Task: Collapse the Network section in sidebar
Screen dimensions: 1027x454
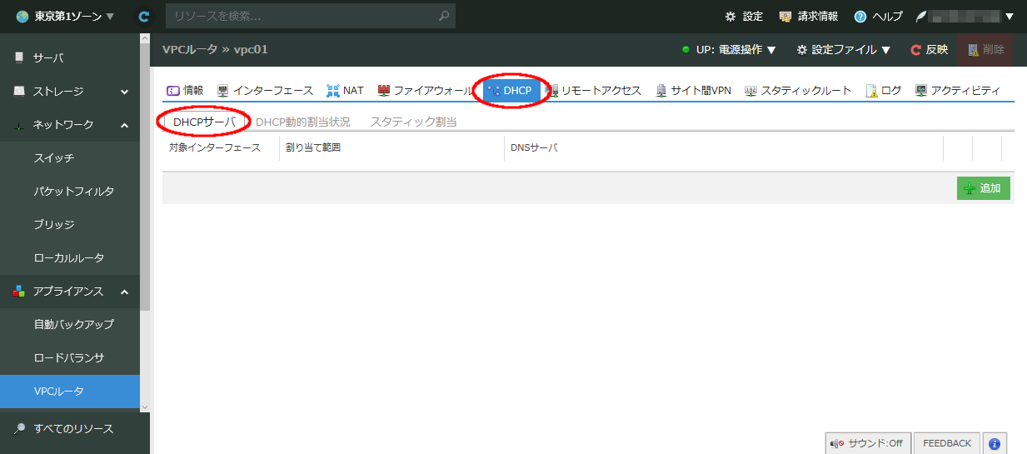Action: point(124,125)
